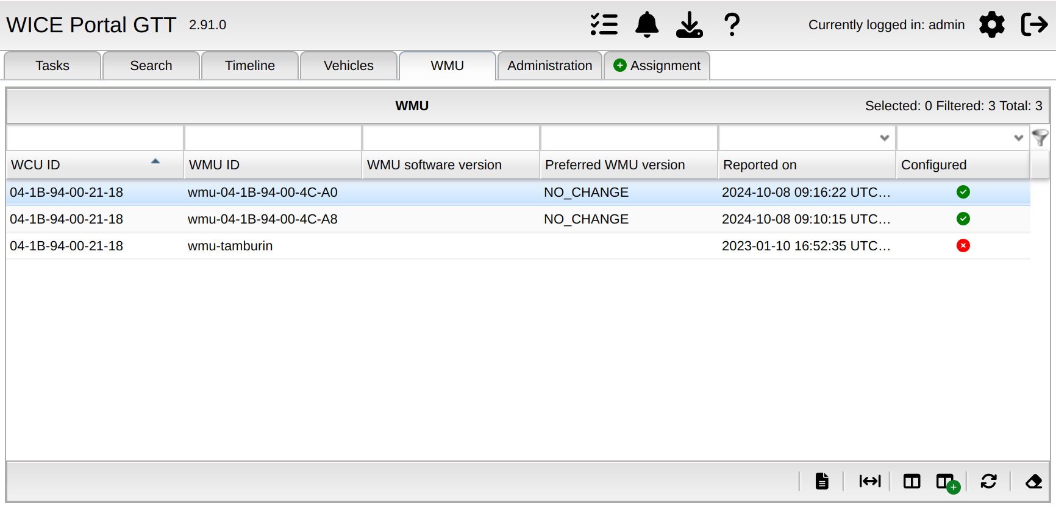Open the task checklist icon in header

tap(604, 25)
